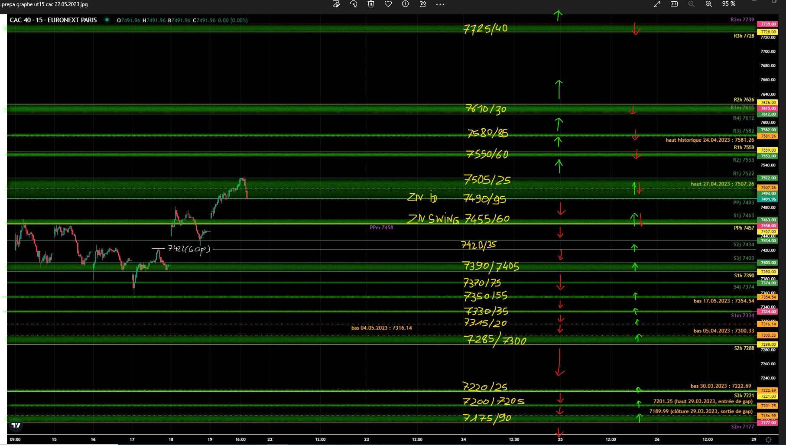Click the TradingView logo in the chart corner
The width and height of the screenshot is (786, 445).
[x=16, y=425]
